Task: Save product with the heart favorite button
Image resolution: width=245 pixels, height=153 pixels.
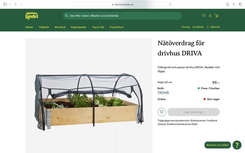Action: [162, 112]
